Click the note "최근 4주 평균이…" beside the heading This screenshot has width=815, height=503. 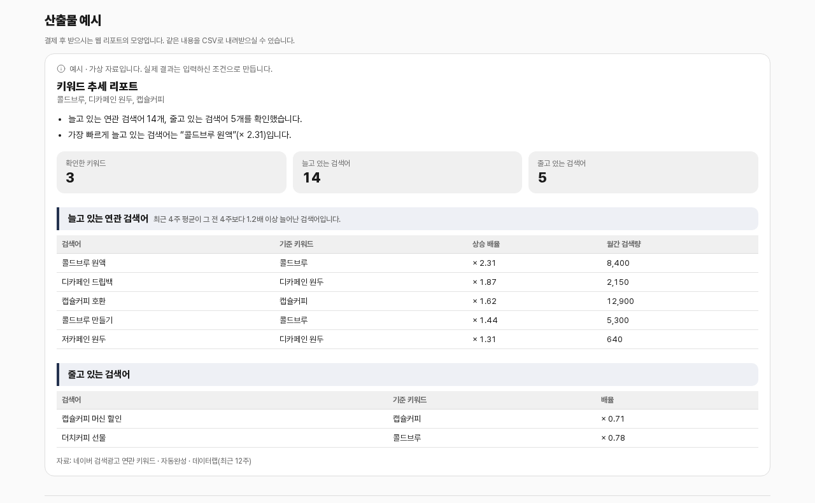click(247, 219)
